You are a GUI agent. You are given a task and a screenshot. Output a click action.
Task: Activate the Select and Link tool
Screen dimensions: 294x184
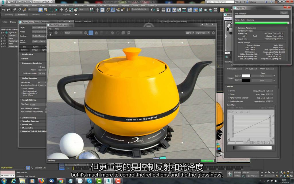14,10
